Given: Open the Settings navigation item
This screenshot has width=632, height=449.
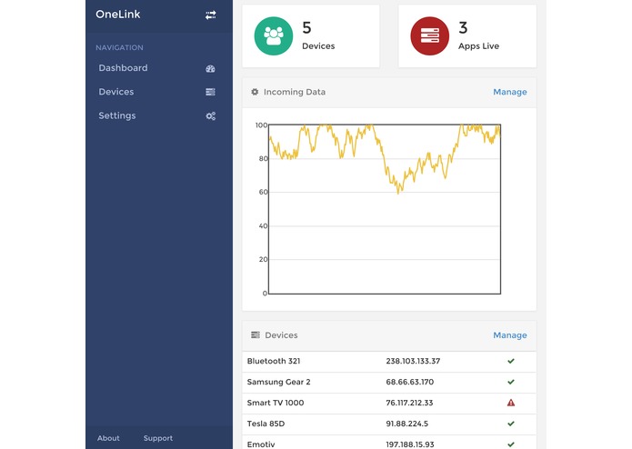Looking at the screenshot, I should (159, 115).
